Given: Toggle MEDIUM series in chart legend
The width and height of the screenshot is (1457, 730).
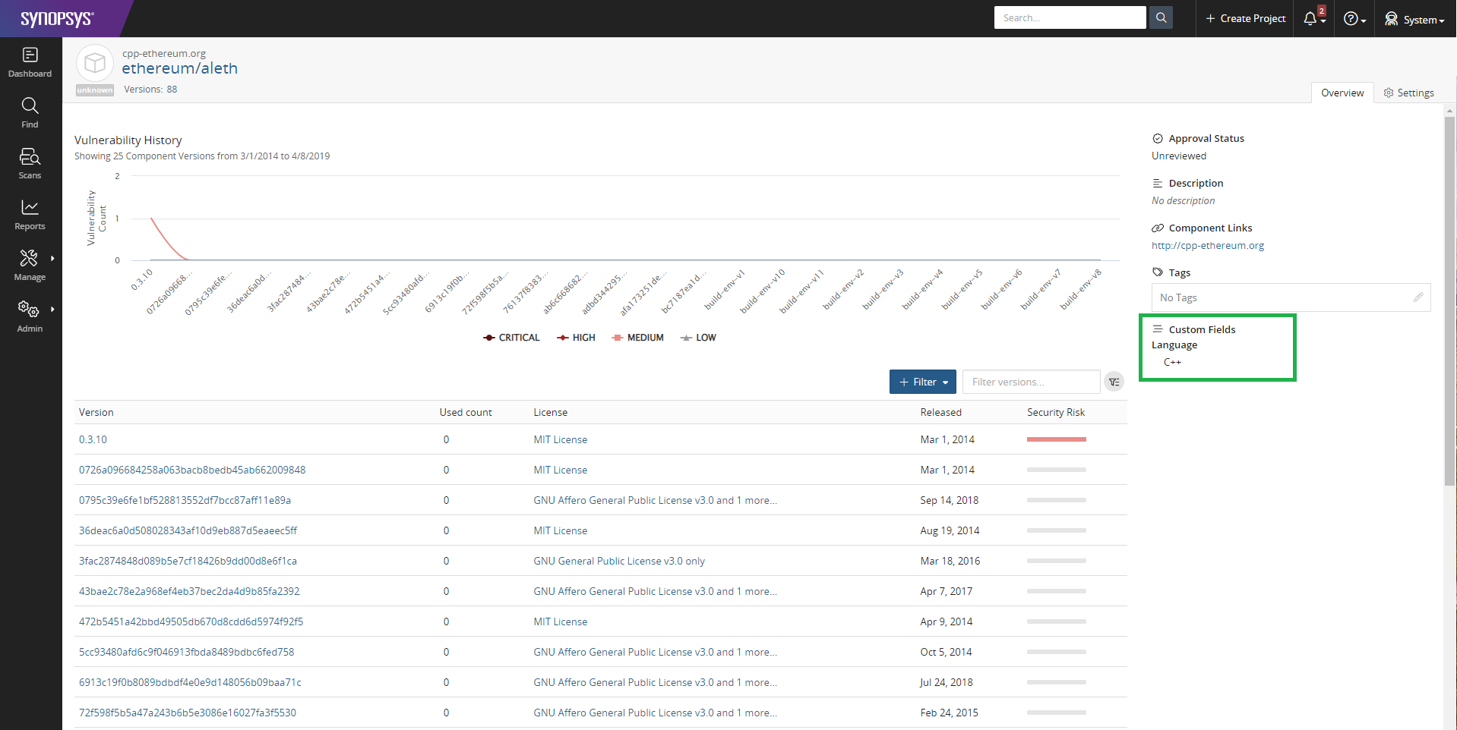Looking at the screenshot, I should tap(637, 338).
